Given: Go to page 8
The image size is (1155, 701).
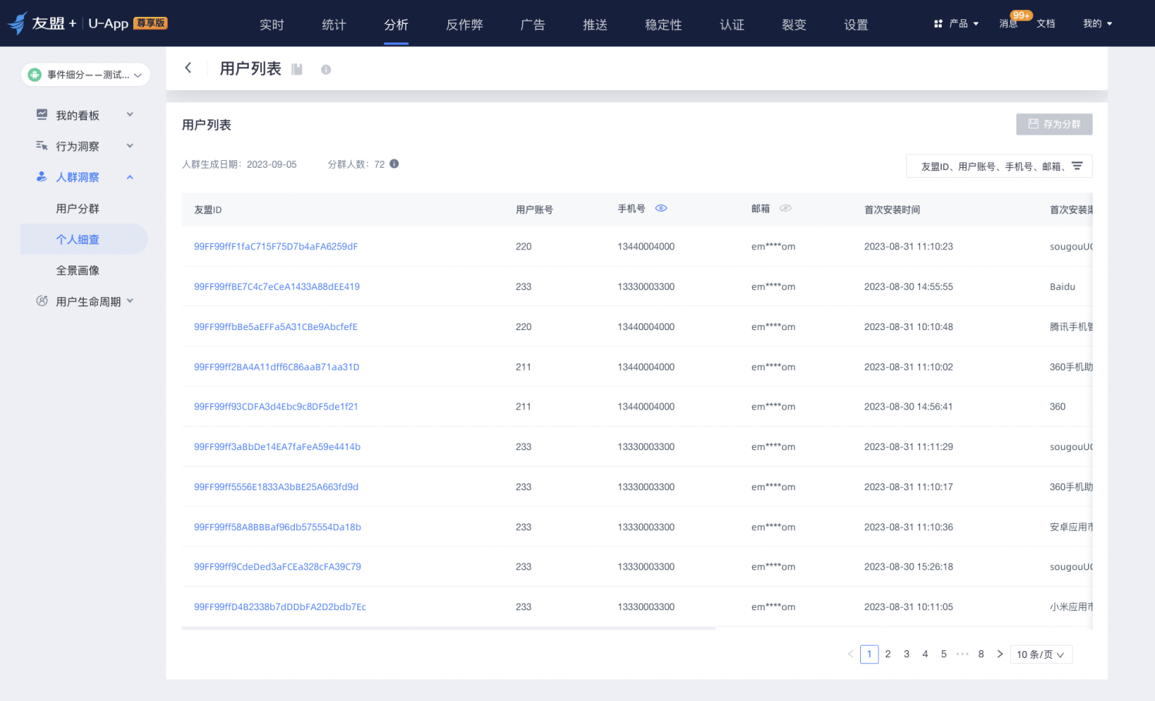Looking at the screenshot, I should (x=981, y=654).
